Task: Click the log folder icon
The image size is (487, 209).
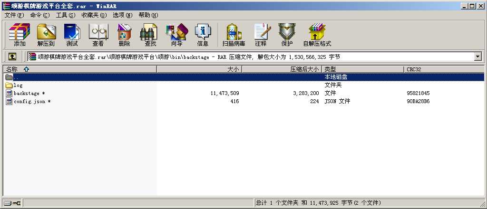Action: point(9,85)
